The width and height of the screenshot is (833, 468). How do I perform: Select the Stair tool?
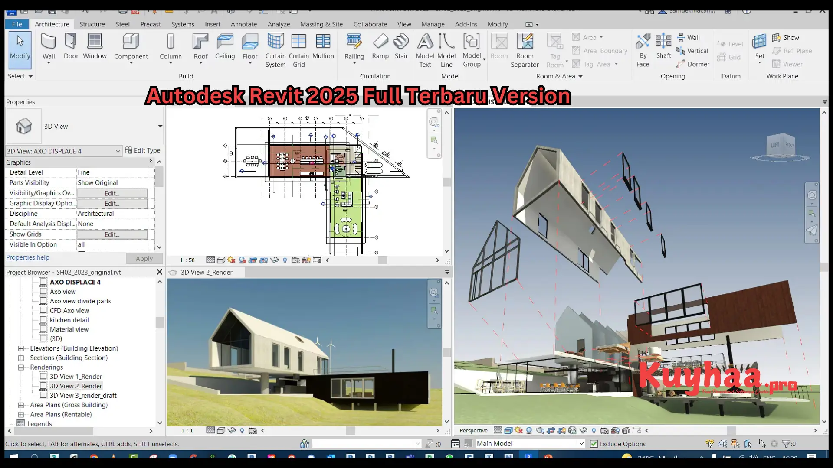[x=401, y=48]
